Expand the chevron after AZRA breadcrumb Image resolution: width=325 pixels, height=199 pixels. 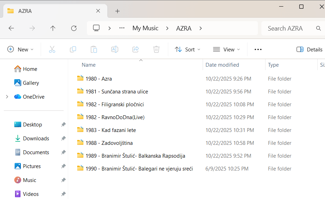(x=201, y=28)
